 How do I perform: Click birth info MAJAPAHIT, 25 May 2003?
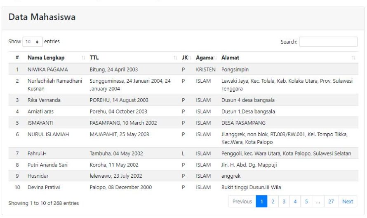[x=119, y=135]
